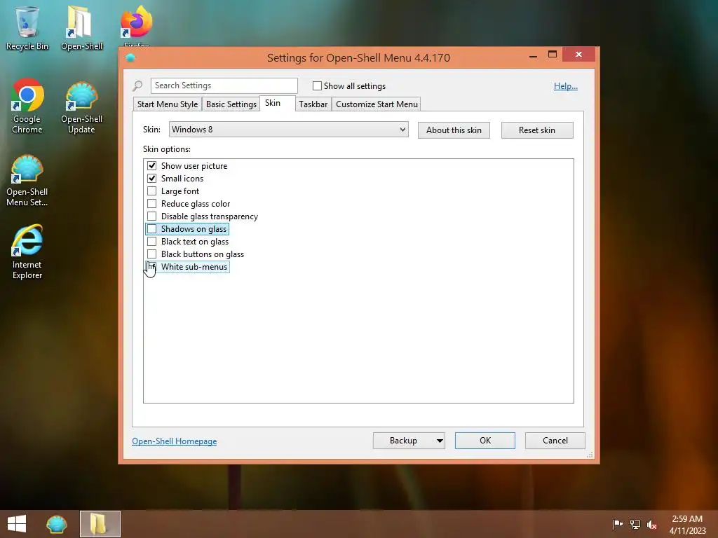Open the Open-Shell Homepage link
Screen dimensions: 718x538
[x=175, y=441]
